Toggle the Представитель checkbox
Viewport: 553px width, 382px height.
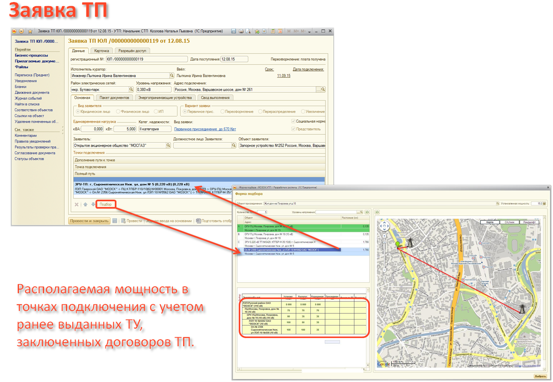293,129
